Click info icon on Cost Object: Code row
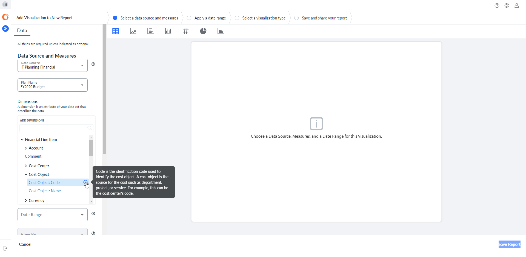Viewport: 526px width, 257px height. point(85,182)
